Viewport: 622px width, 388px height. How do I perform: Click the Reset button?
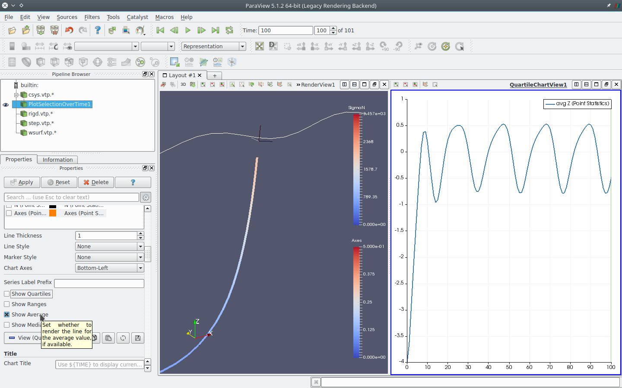(59, 182)
